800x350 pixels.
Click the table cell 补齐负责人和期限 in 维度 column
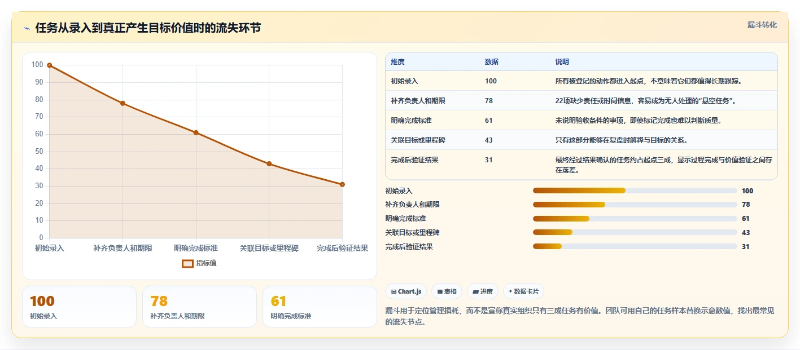[418, 101]
